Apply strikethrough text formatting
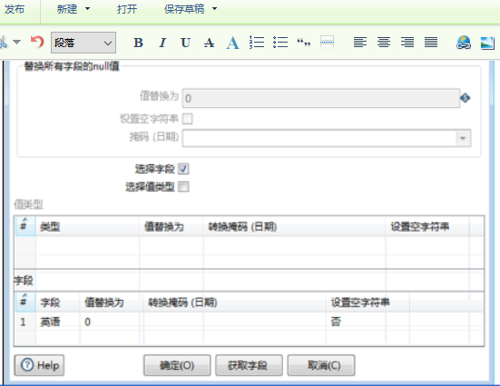Screen dimensions: 500x386 coord(210,43)
